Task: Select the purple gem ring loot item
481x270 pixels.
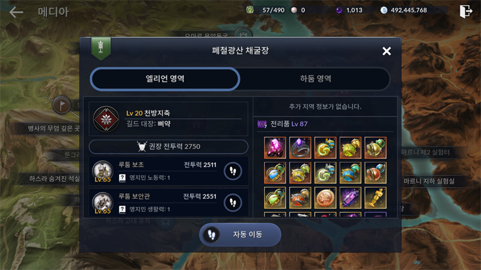Action: 300,148
